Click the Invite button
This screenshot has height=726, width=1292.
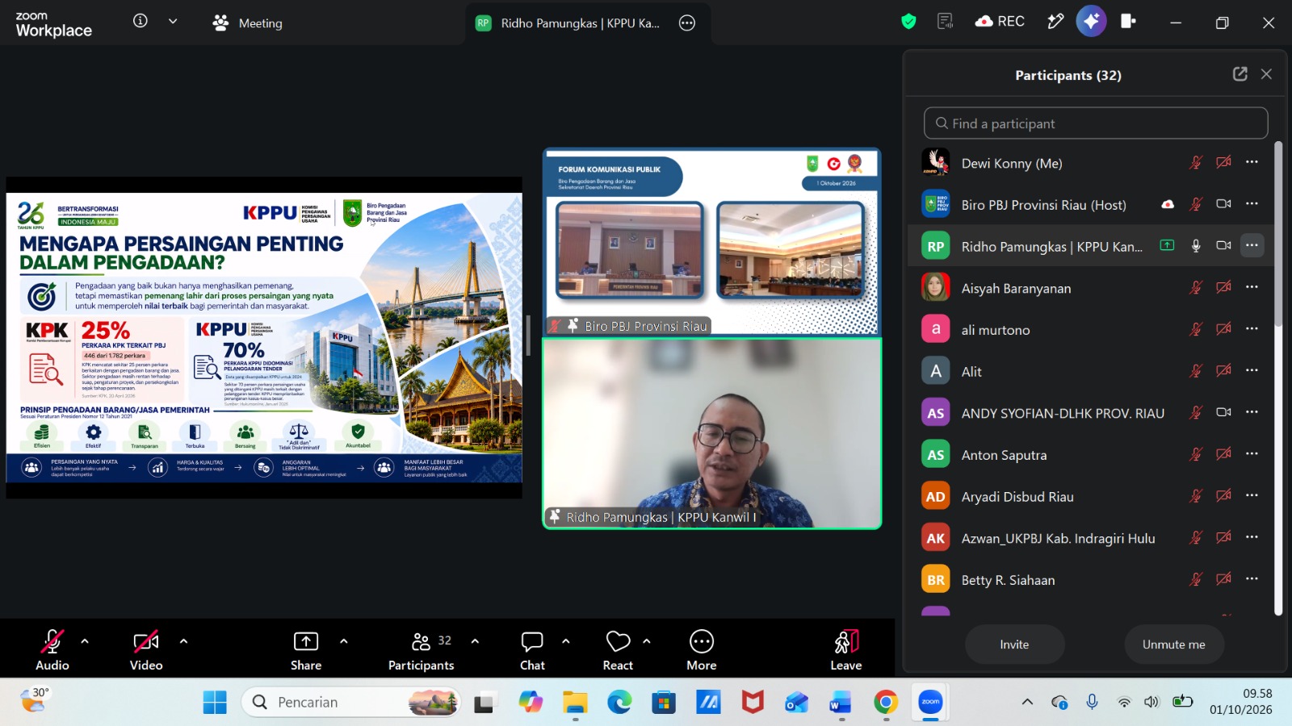point(1015,645)
